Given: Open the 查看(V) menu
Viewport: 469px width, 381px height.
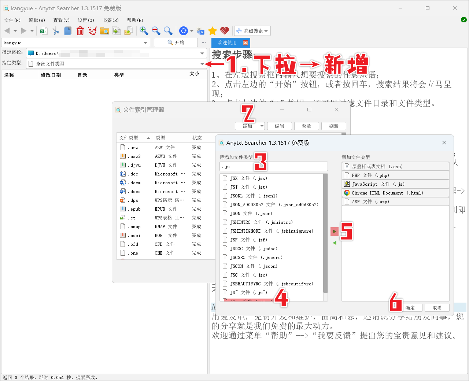Looking at the screenshot, I should 62,20.
